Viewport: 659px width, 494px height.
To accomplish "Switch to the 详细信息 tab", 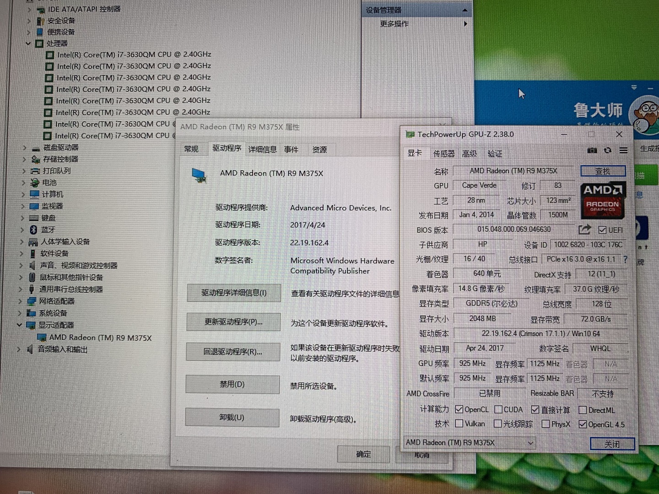I will (262, 149).
